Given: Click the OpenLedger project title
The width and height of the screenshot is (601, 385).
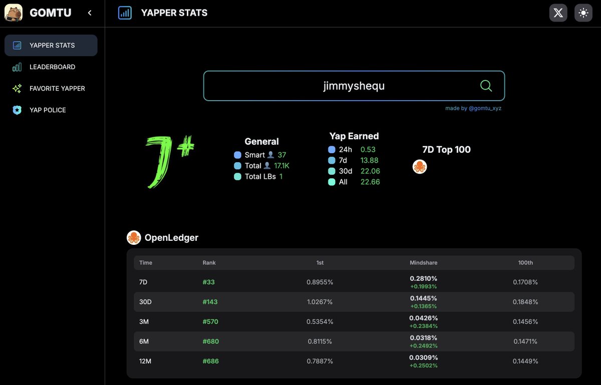Looking at the screenshot, I should 171,238.
